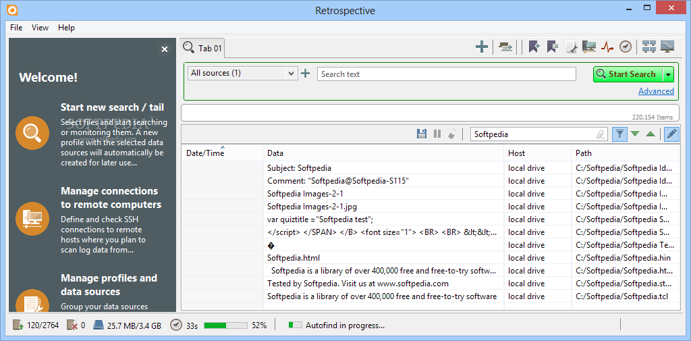This screenshot has width=691, height=341.
Task: Select the Softpedia.html row
Action: (x=431, y=258)
